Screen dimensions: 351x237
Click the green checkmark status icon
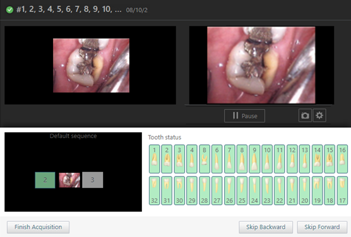point(9,10)
